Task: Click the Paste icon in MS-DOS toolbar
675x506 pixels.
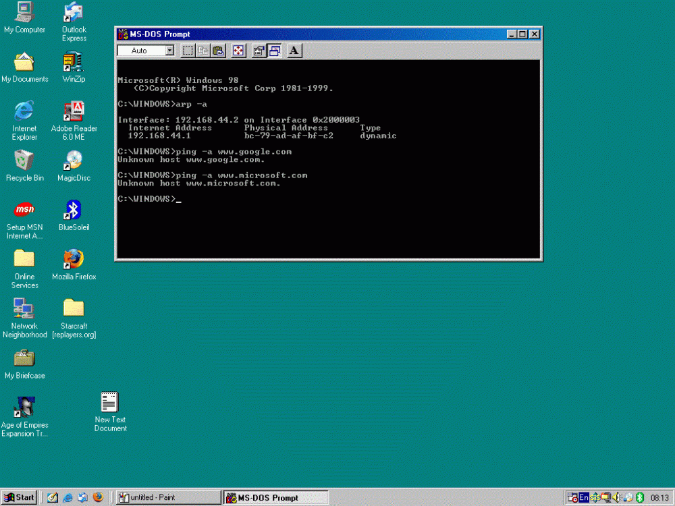Action: click(218, 51)
